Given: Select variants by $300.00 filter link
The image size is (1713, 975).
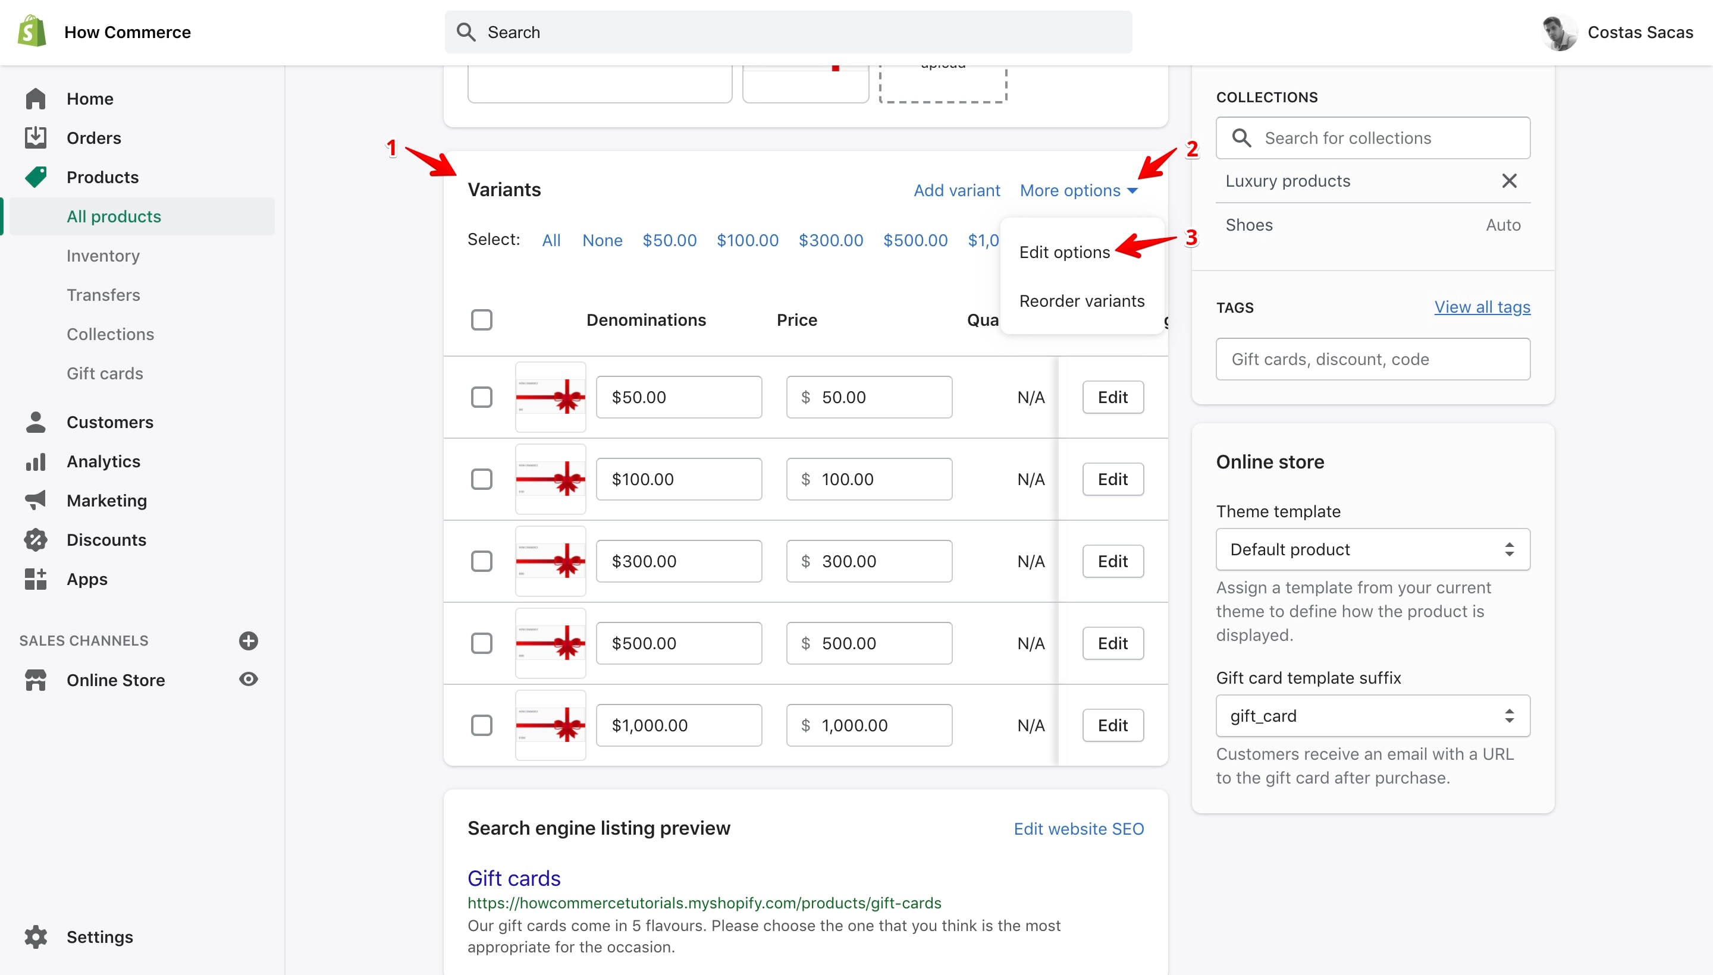Looking at the screenshot, I should [831, 240].
